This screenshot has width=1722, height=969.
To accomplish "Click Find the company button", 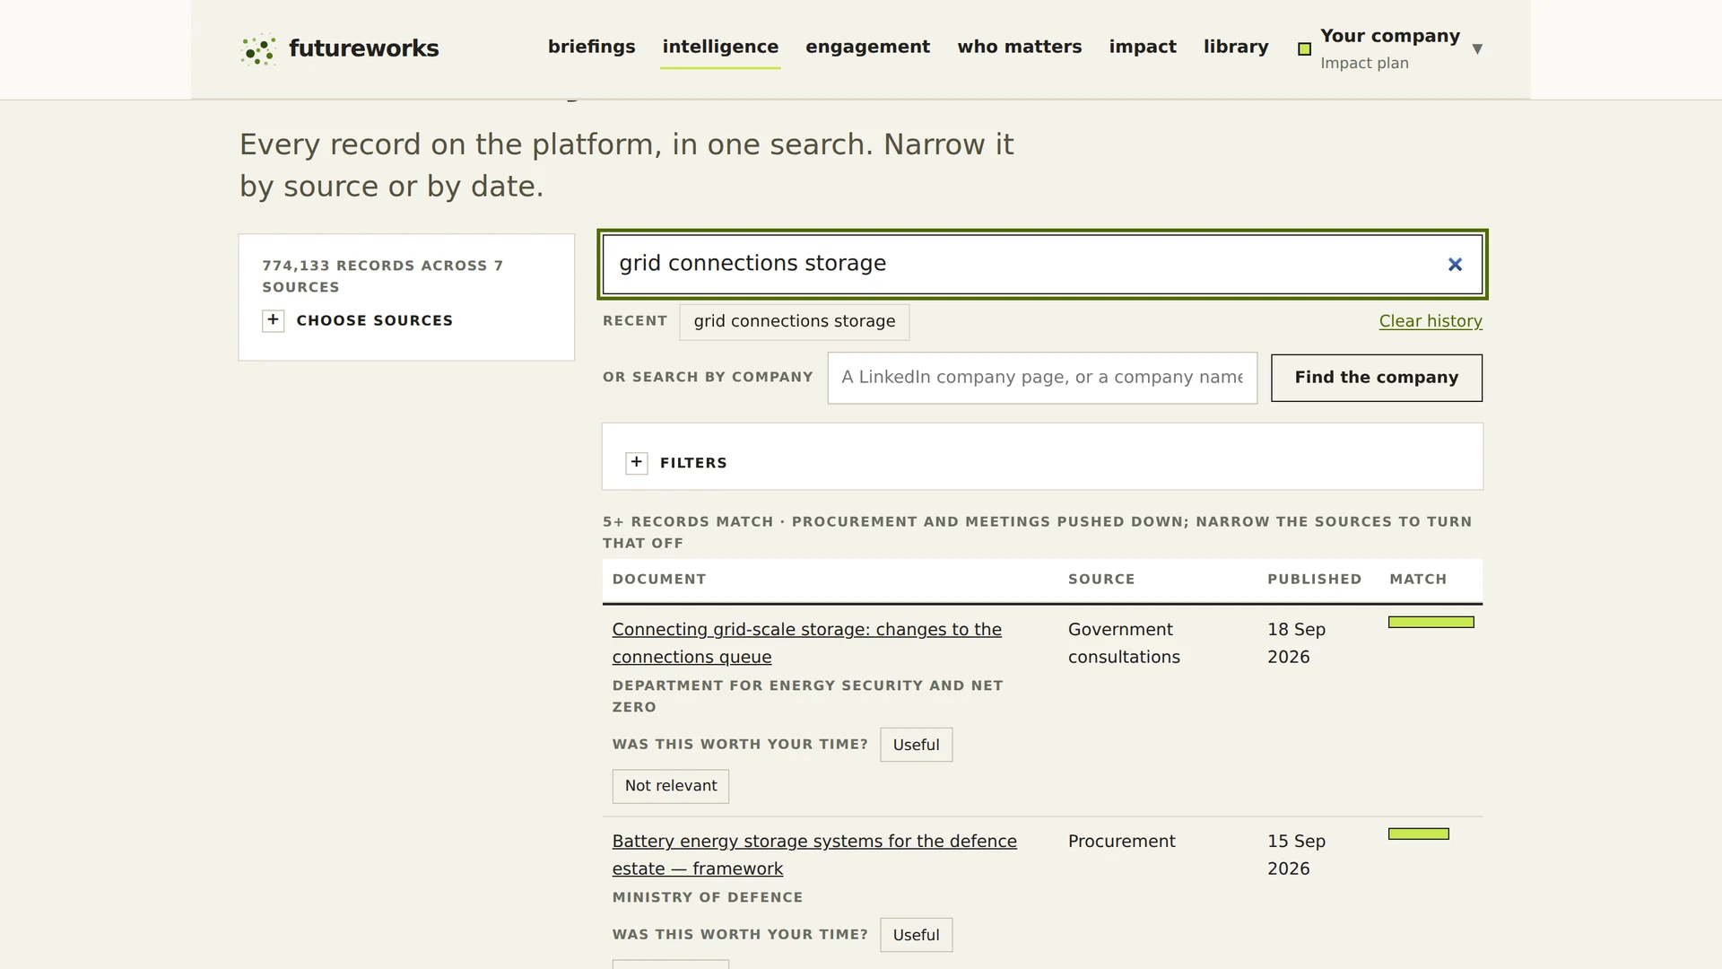I will pyautogui.click(x=1377, y=378).
